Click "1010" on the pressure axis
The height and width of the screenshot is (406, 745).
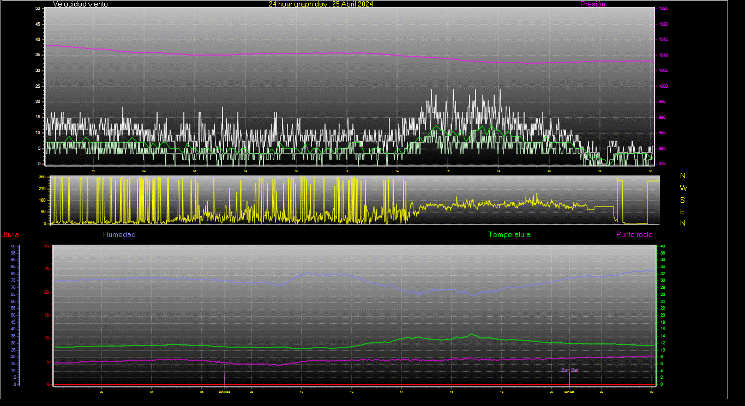click(x=664, y=56)
